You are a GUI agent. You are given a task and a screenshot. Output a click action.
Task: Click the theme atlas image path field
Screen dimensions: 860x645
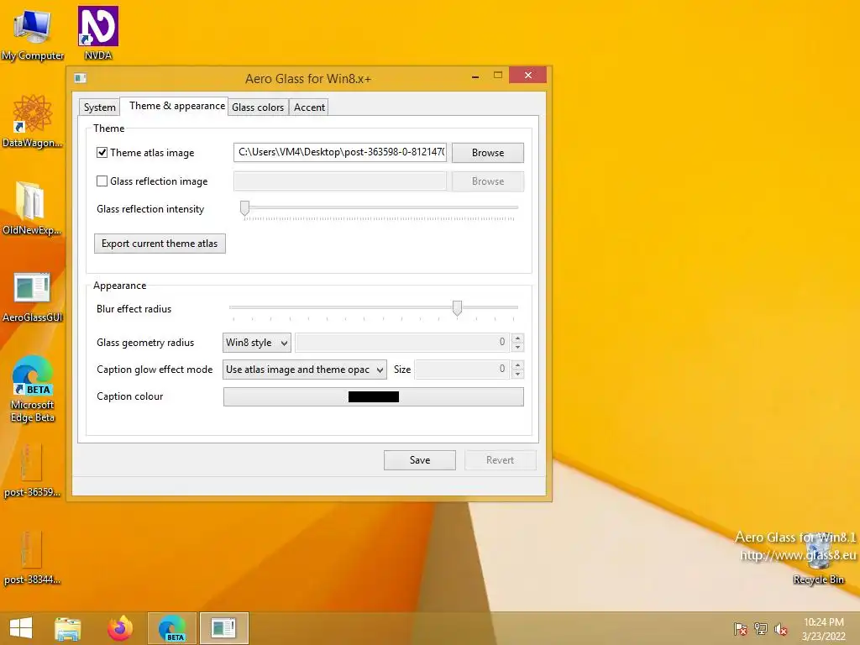[340, 152]
